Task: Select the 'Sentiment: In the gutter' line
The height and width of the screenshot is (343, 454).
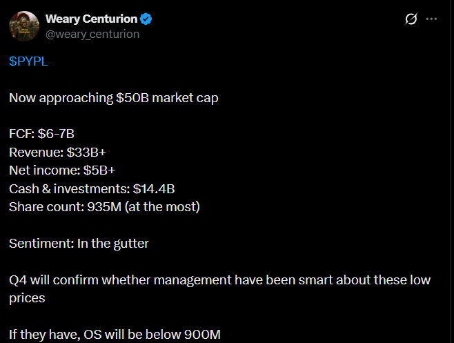Action: coord(79,243)
